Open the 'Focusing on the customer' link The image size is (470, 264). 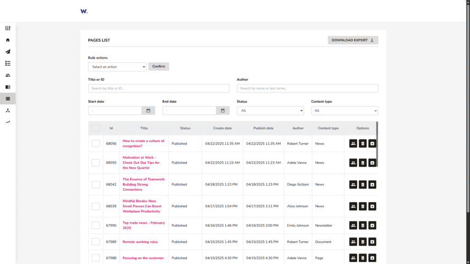143,258
